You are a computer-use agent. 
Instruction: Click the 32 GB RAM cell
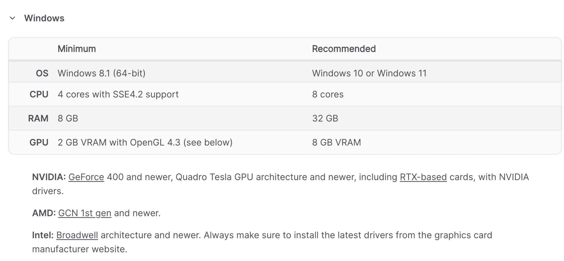pyautogui.click(x=325, y=118)
